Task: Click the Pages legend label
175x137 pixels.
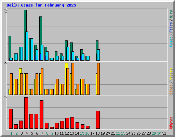Action: coord(171,42)
